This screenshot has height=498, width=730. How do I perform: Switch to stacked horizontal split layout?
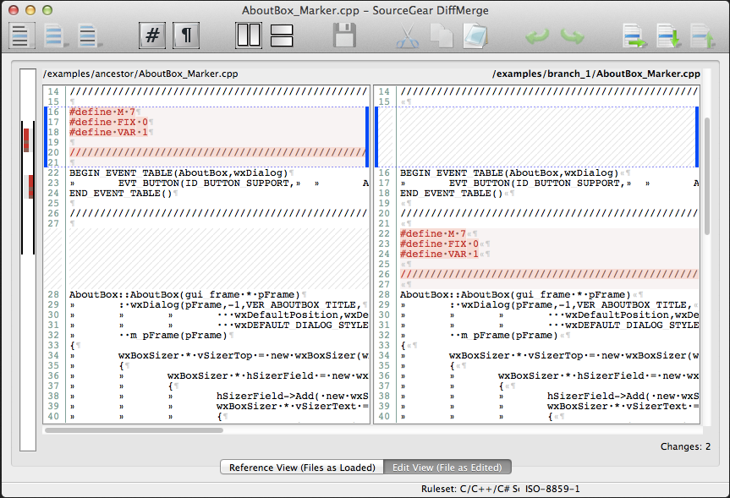(x=282, y=36)
